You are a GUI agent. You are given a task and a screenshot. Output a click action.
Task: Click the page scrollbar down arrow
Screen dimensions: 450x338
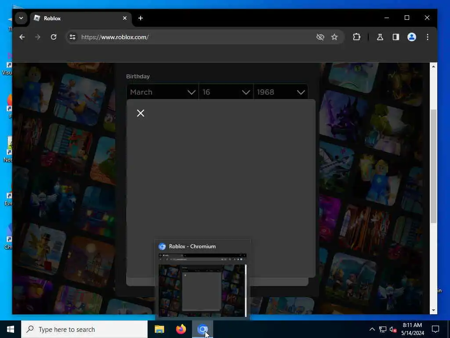(x=434, y=310)
